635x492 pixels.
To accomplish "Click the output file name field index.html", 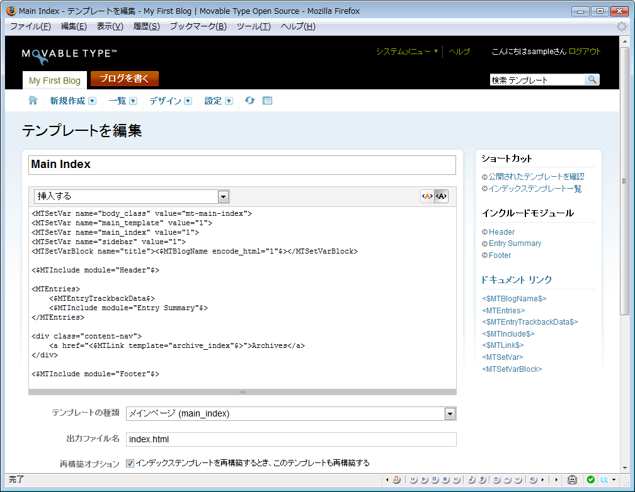I will tap(291, 439).
